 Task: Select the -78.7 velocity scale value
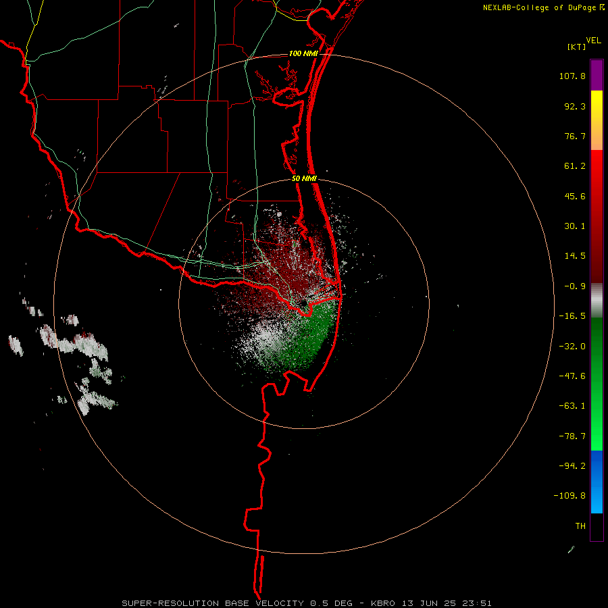(572, 436)
